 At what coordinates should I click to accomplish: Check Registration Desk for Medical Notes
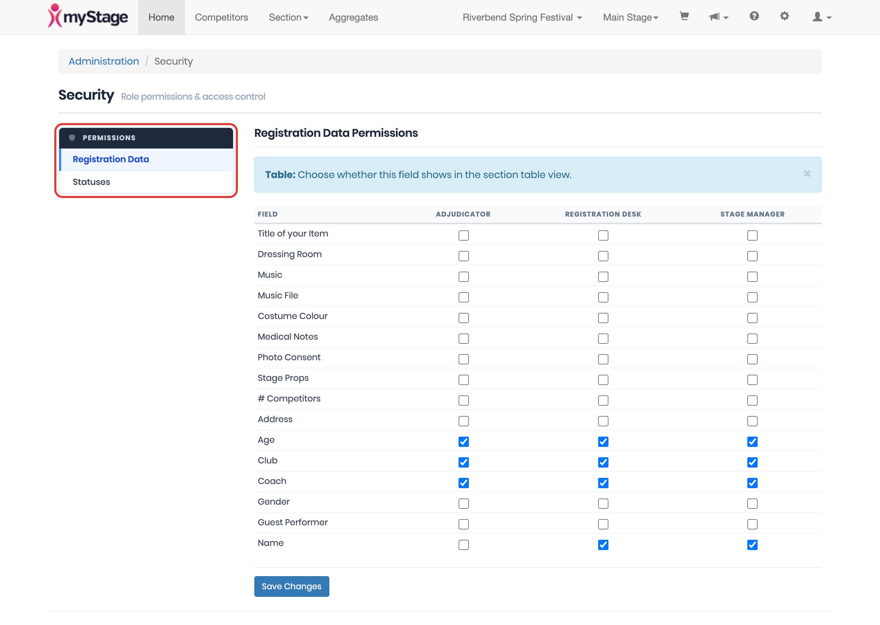(603, 338)
